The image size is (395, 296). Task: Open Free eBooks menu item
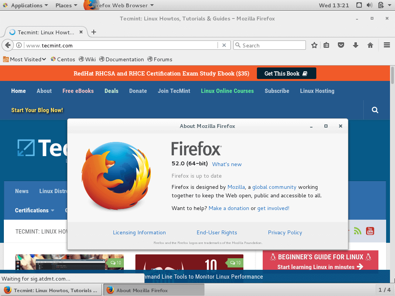click(78, 91)
